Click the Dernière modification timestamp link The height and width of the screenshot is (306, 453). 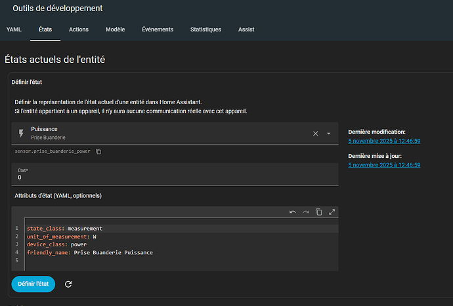[x=384, y=141]
